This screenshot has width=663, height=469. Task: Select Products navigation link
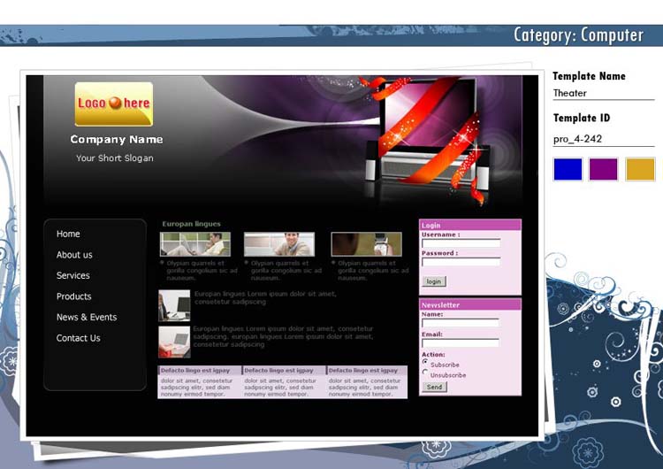click(73, 296)
